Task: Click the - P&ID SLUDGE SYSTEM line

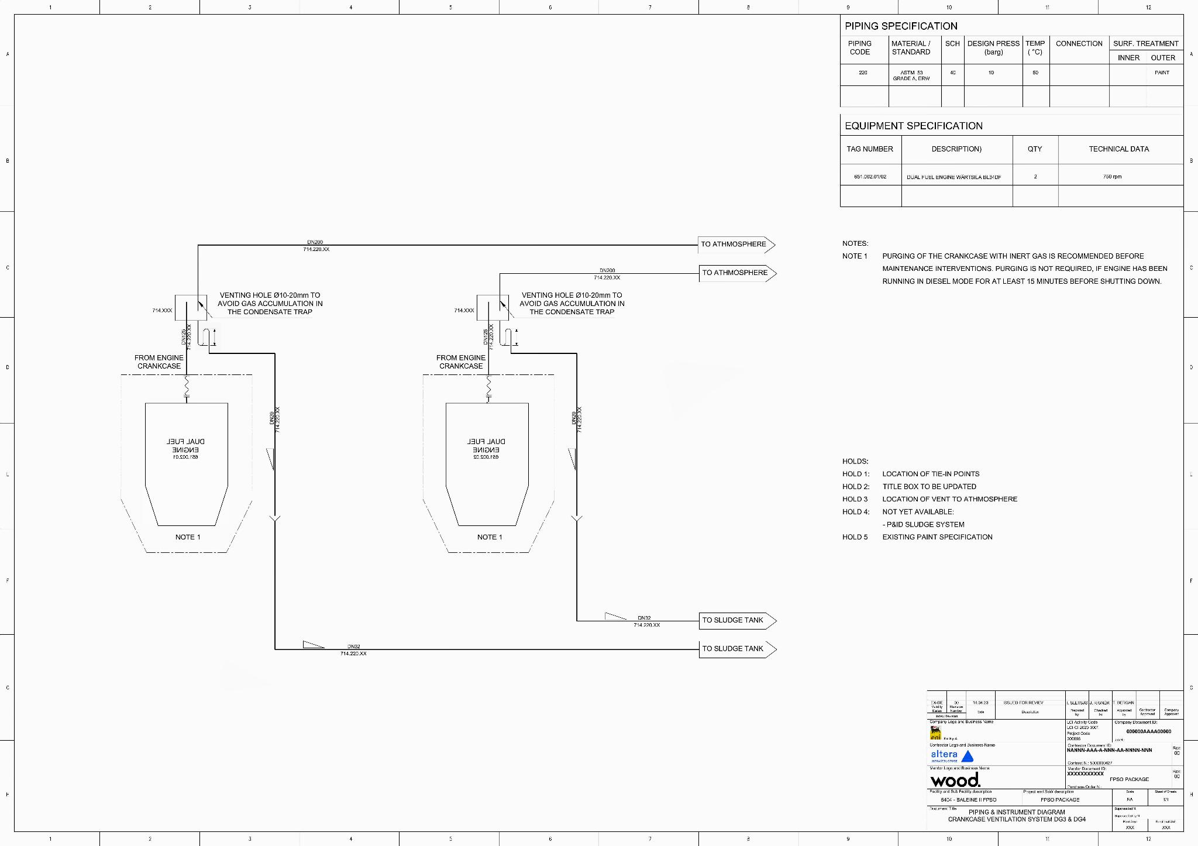Action: pos(923,525)
